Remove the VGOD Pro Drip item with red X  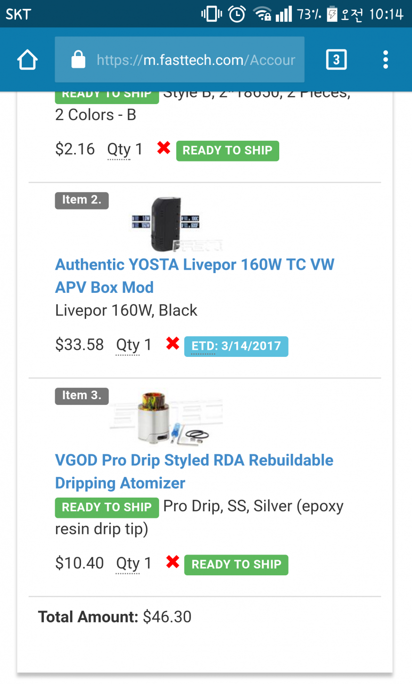tap(173, 562)
